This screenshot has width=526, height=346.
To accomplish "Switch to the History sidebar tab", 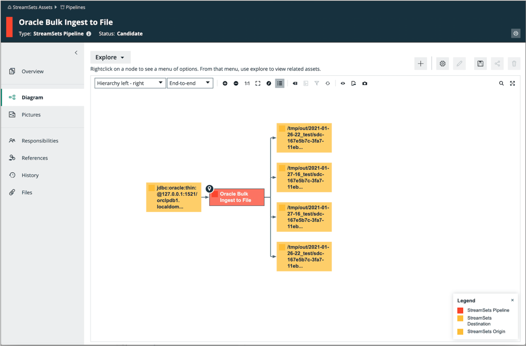I will (30, 175).
